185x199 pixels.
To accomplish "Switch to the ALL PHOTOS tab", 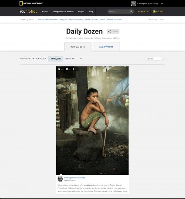I will [106, 47].
